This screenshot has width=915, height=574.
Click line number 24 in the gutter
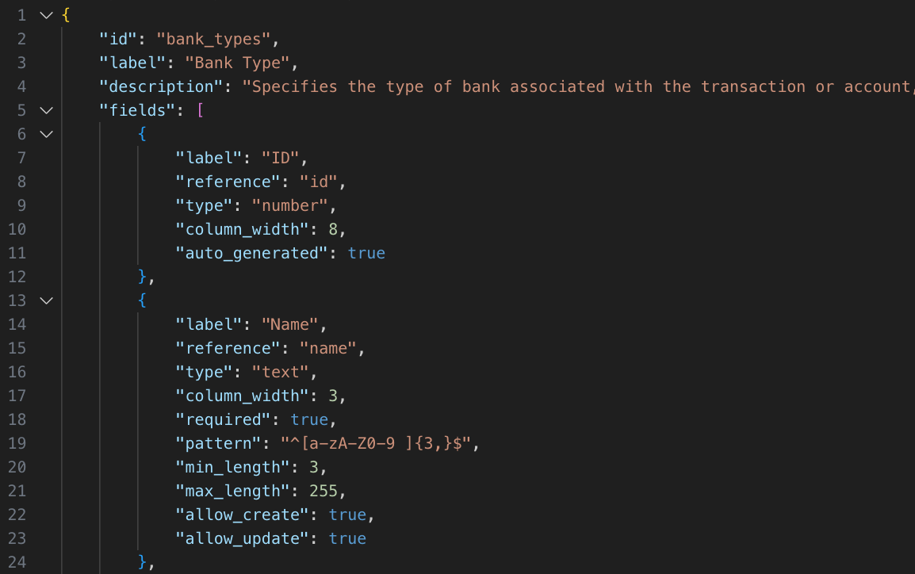click(x=17, y=562)
